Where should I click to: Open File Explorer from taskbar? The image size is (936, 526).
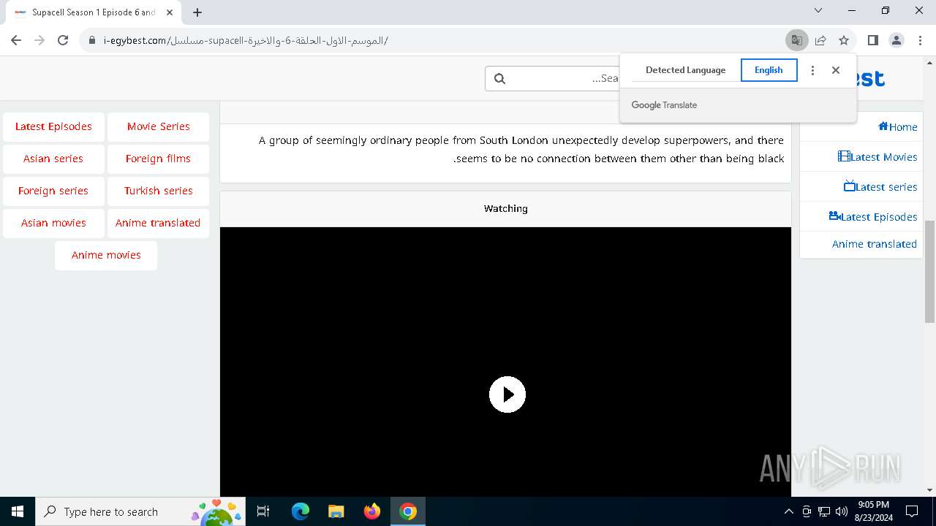tap(336, 511)
